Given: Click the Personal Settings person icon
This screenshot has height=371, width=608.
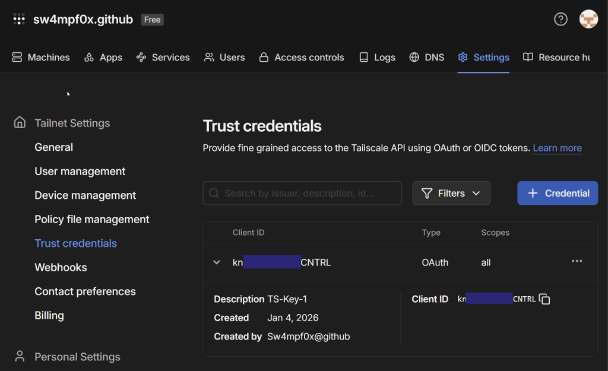Looking at the screenshot, I should click(x=20, y=356).
